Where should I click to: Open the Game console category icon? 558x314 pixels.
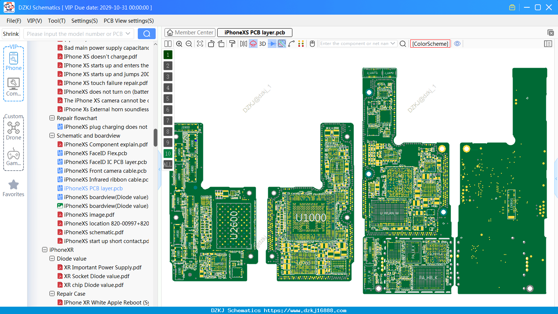point(14,157)
